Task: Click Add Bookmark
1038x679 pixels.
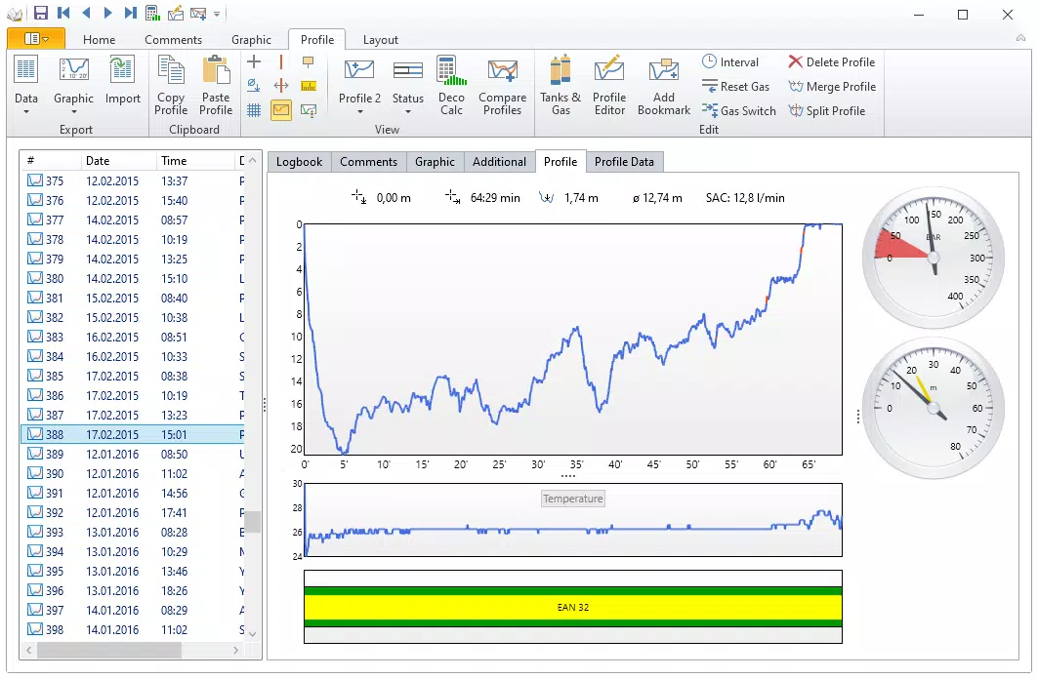Action: [663, 86]
